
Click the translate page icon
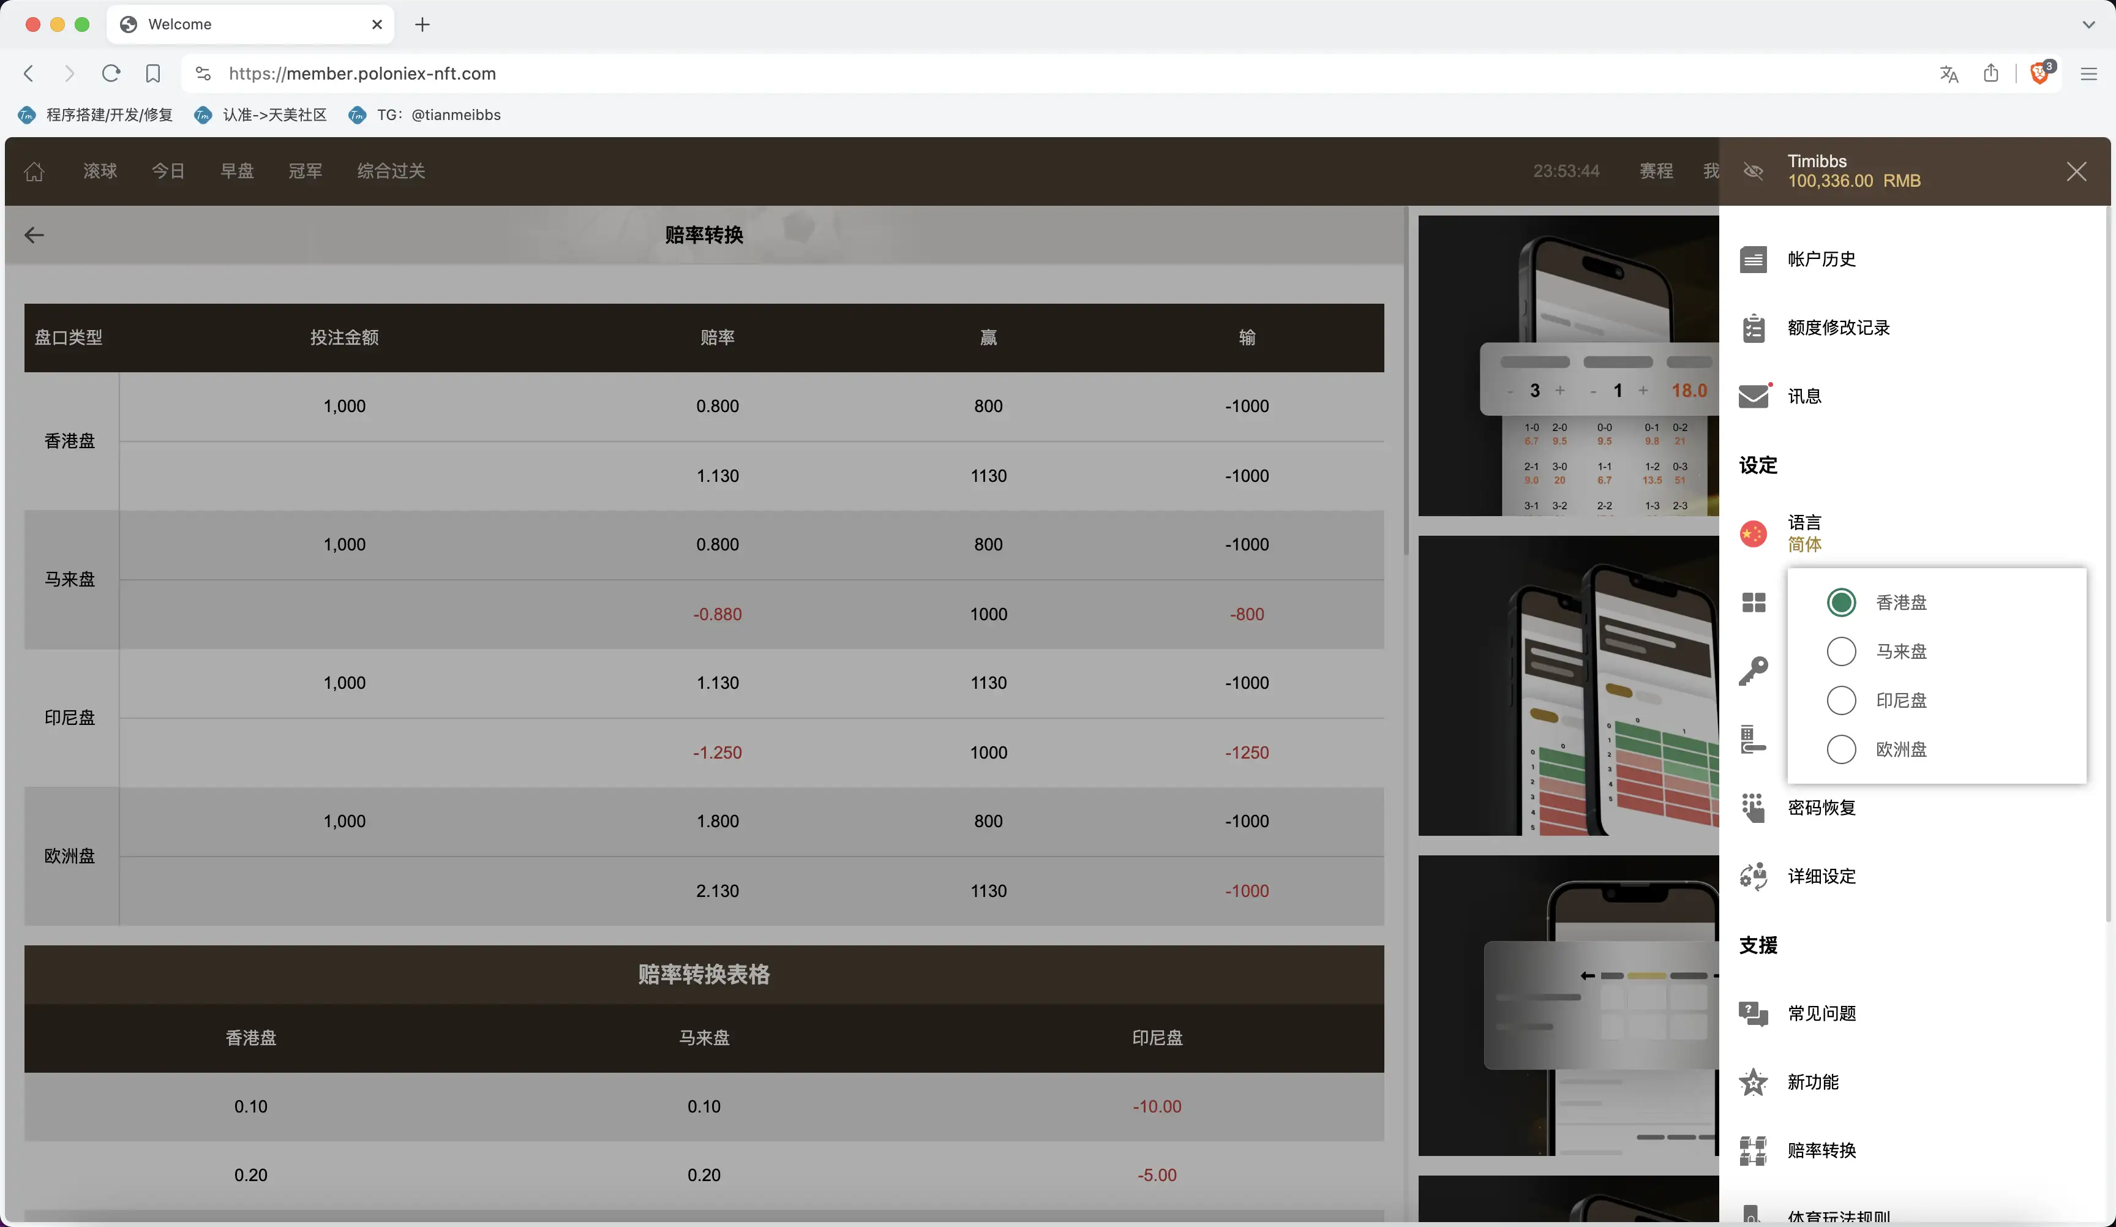click(x=1949, y=74)
